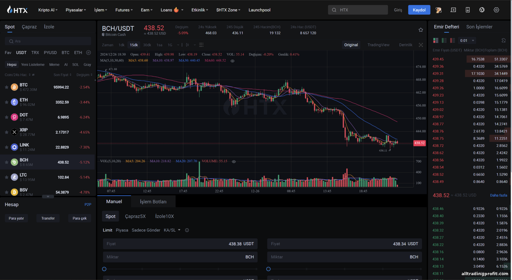Image resolution: width=512 pixels, height=280 pixels.
Task: Select the Çapraz5X trading tab
Action: click(135, 216)
